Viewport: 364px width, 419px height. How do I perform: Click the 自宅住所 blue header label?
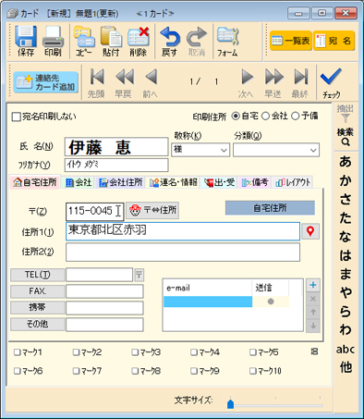pyautogui.click(x=270, y=208)
